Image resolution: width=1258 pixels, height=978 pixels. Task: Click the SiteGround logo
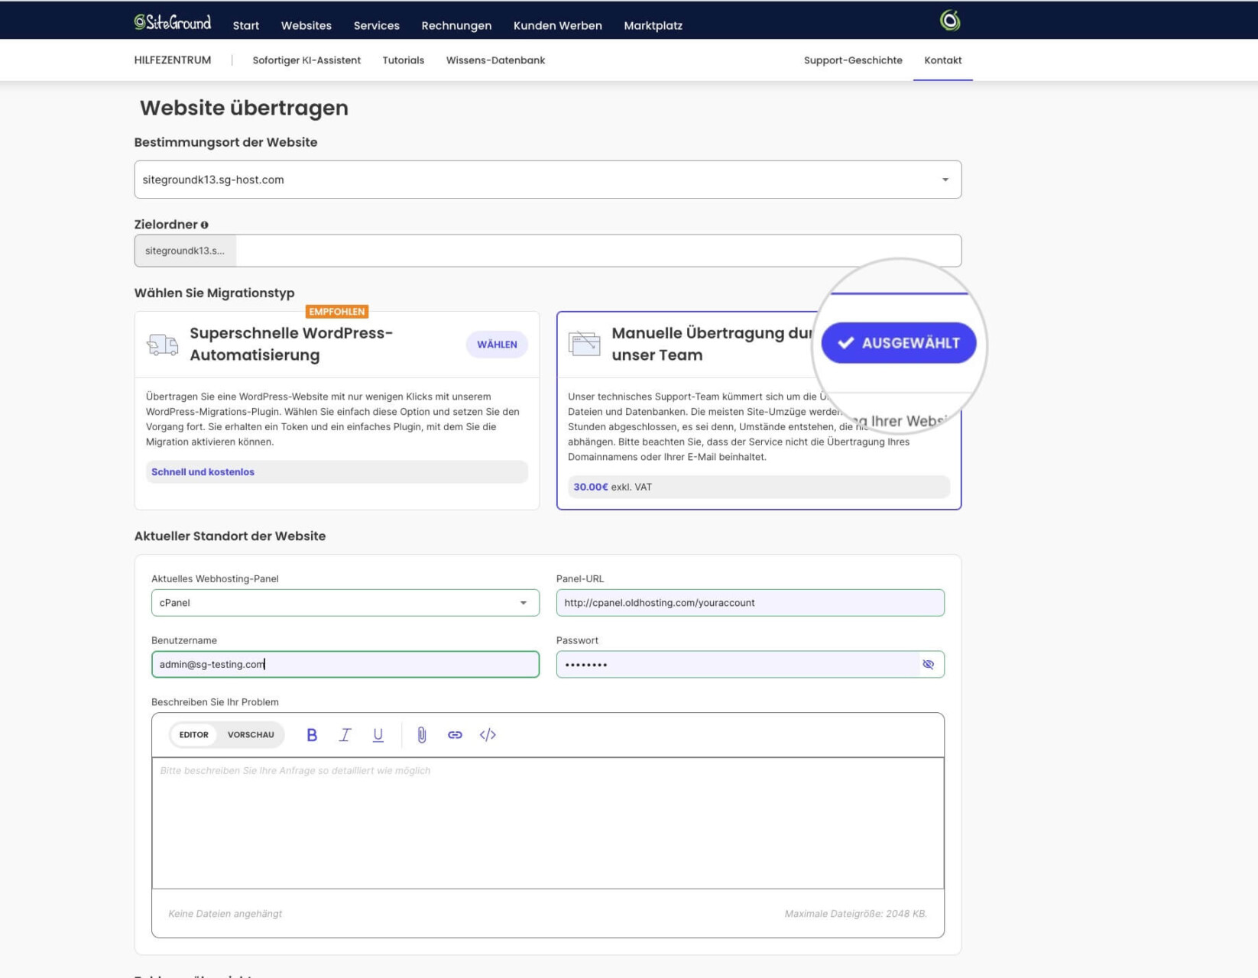click(173, 22)
